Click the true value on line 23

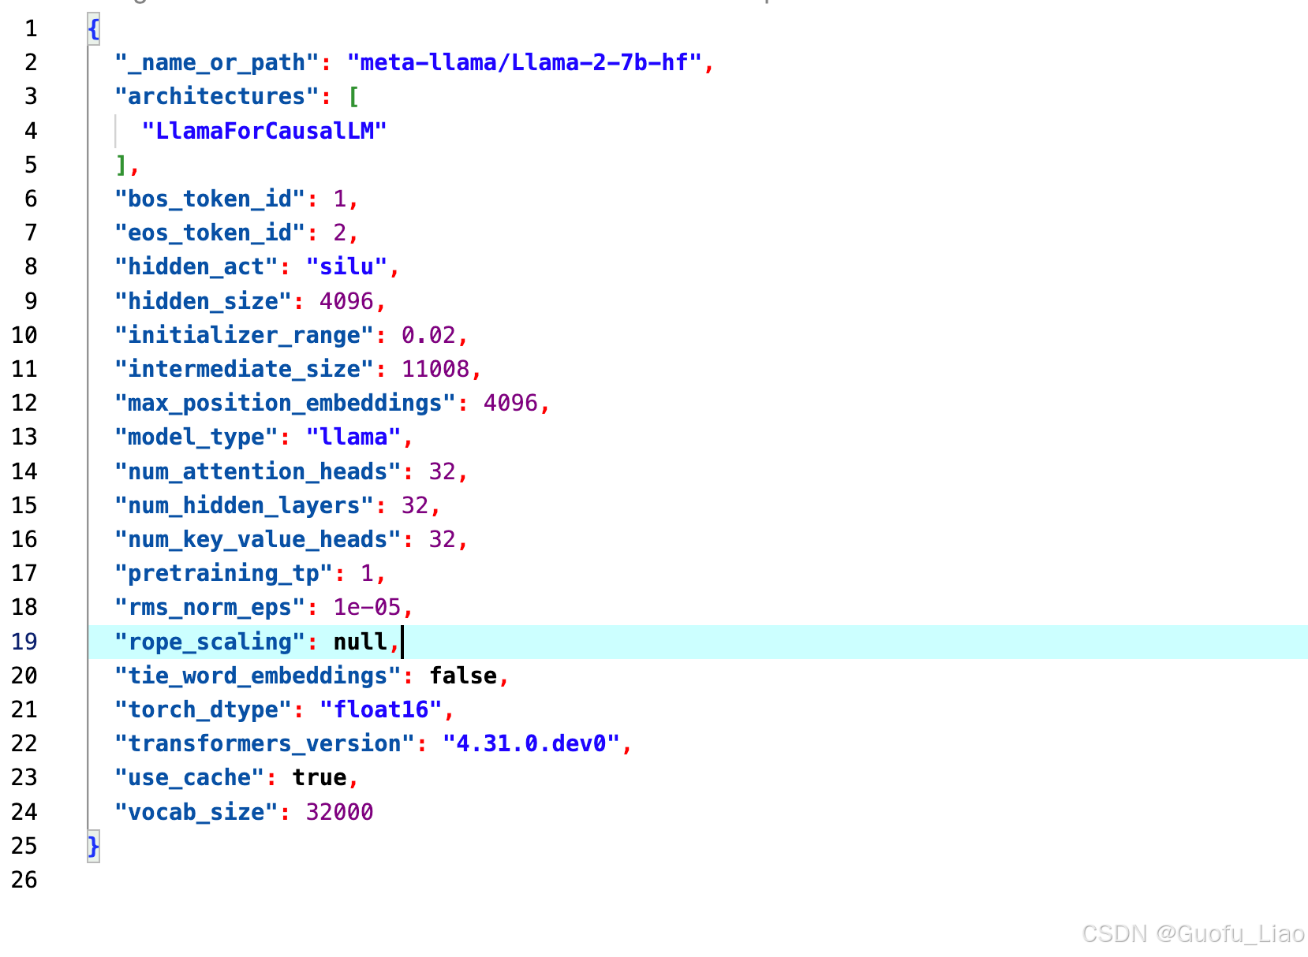pos(320,777)
